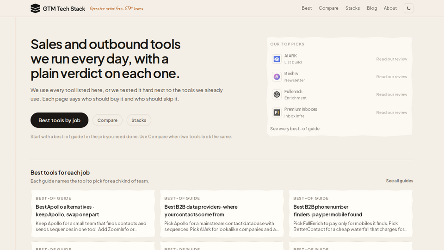This screenshot has width=444, height=250.
Task: Open the Stacks item in the header navigation
Action: [352, 8]
